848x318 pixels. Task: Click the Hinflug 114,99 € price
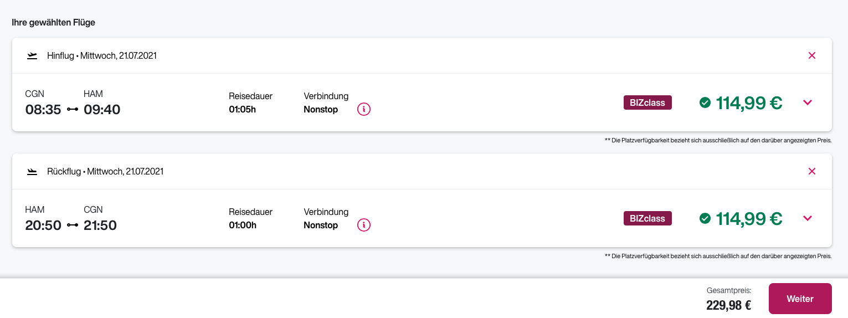tap(749, 102)
